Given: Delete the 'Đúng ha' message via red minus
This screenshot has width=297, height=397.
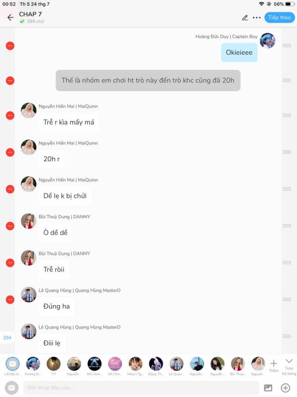Looking at the screenshot, I should tap(10, 300).
